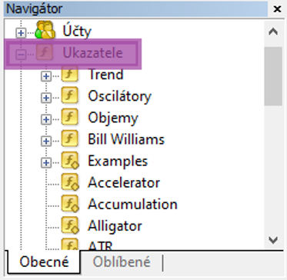
Task: Select the ATR indicator entry
Action: click(100, 245)
